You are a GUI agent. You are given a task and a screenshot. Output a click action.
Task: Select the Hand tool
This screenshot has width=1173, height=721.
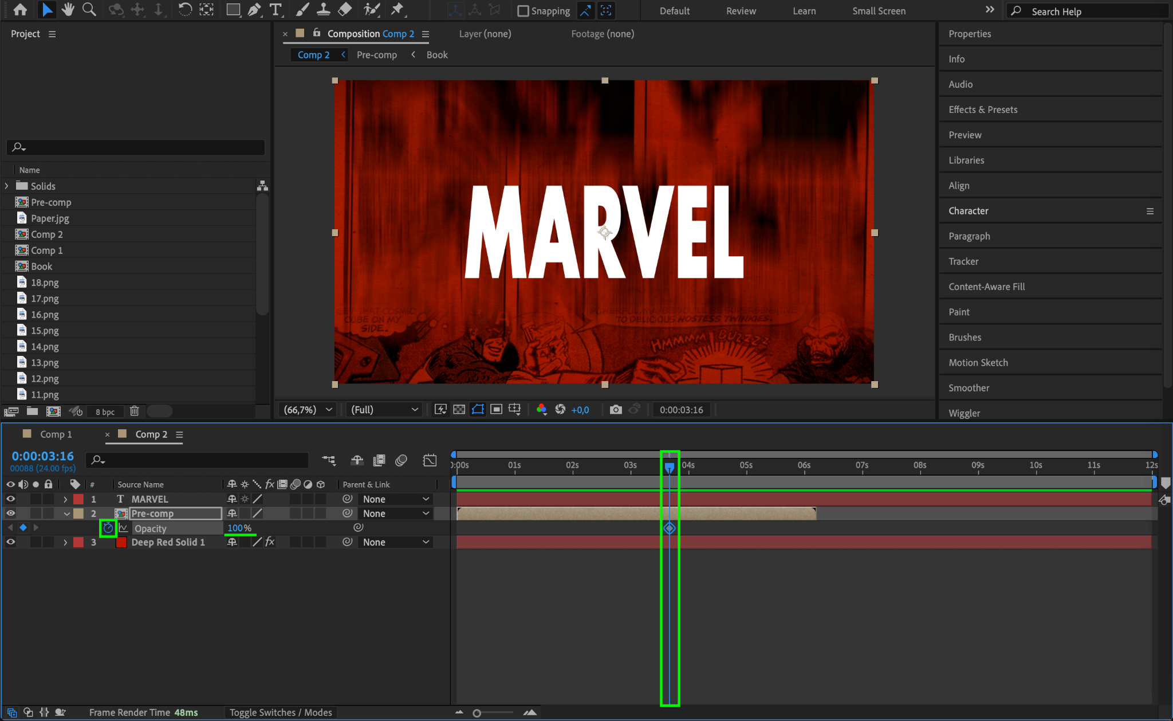point(68,10)
